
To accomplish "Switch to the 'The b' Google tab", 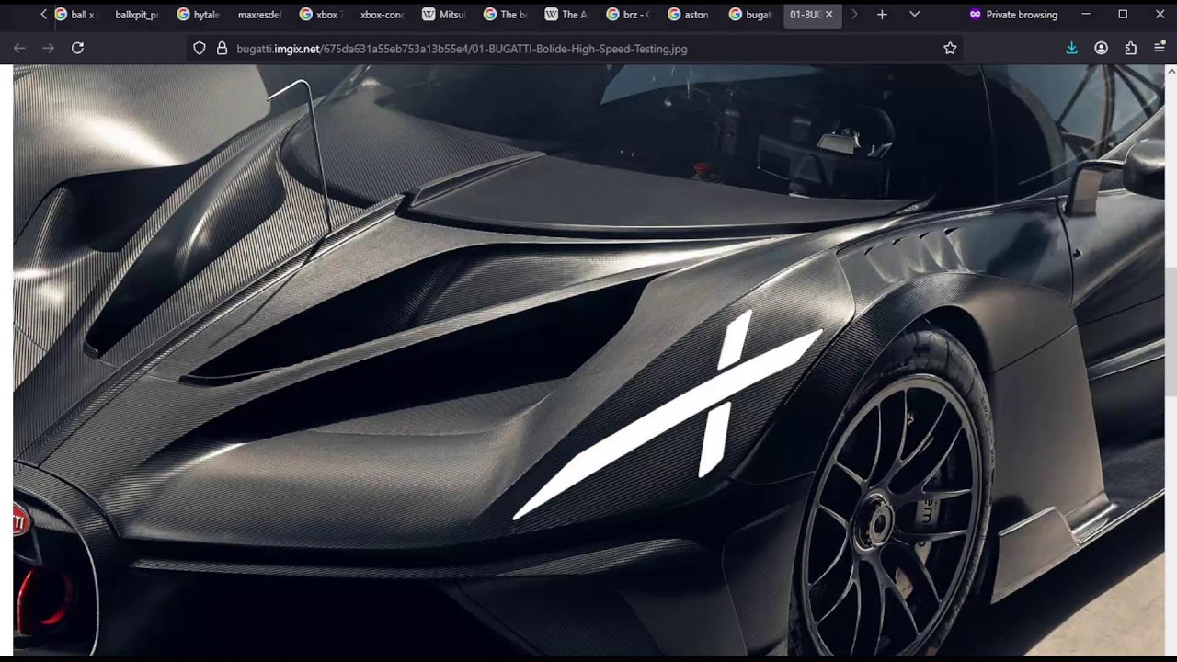I will point(505,15).
